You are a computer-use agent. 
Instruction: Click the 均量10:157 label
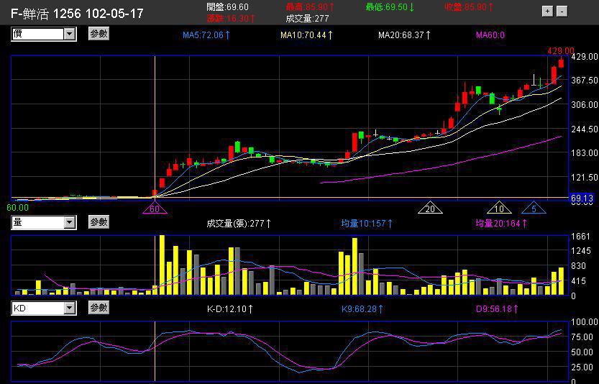(x=367, y=224)
